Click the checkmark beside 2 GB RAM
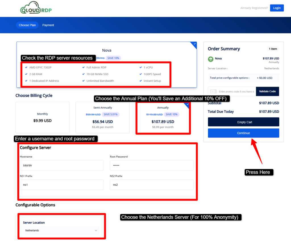The width and height of the screenshot is (291, 241). coord(26,74)
